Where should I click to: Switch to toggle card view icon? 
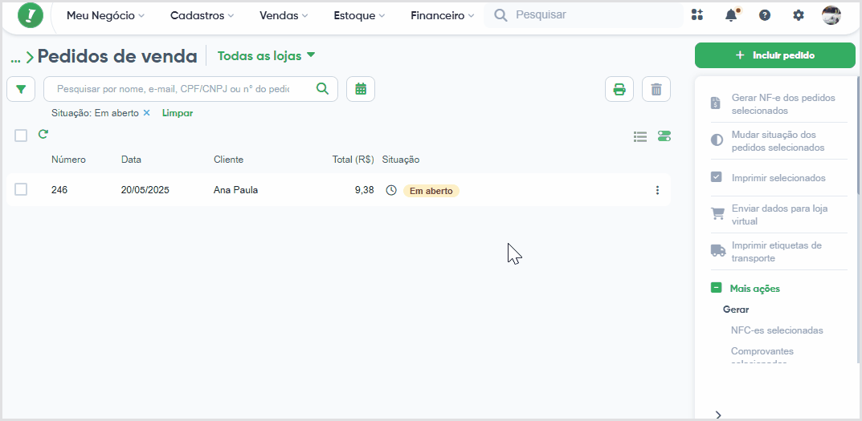[x=664, y=136]
